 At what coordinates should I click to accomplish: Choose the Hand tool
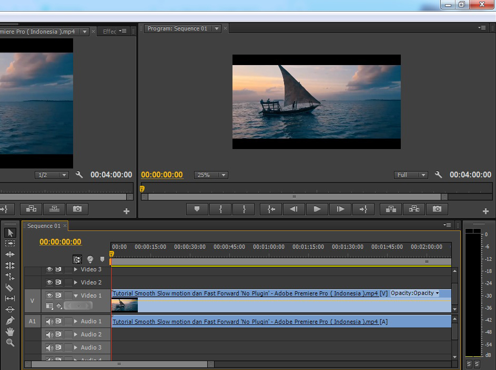[9, 331]
